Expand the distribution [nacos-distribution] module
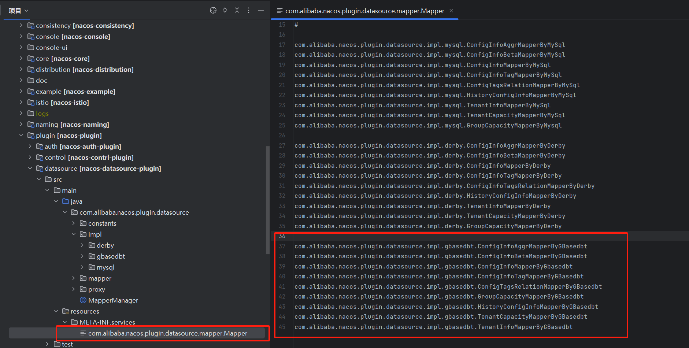Screen dimensions: 689x348 21,69
